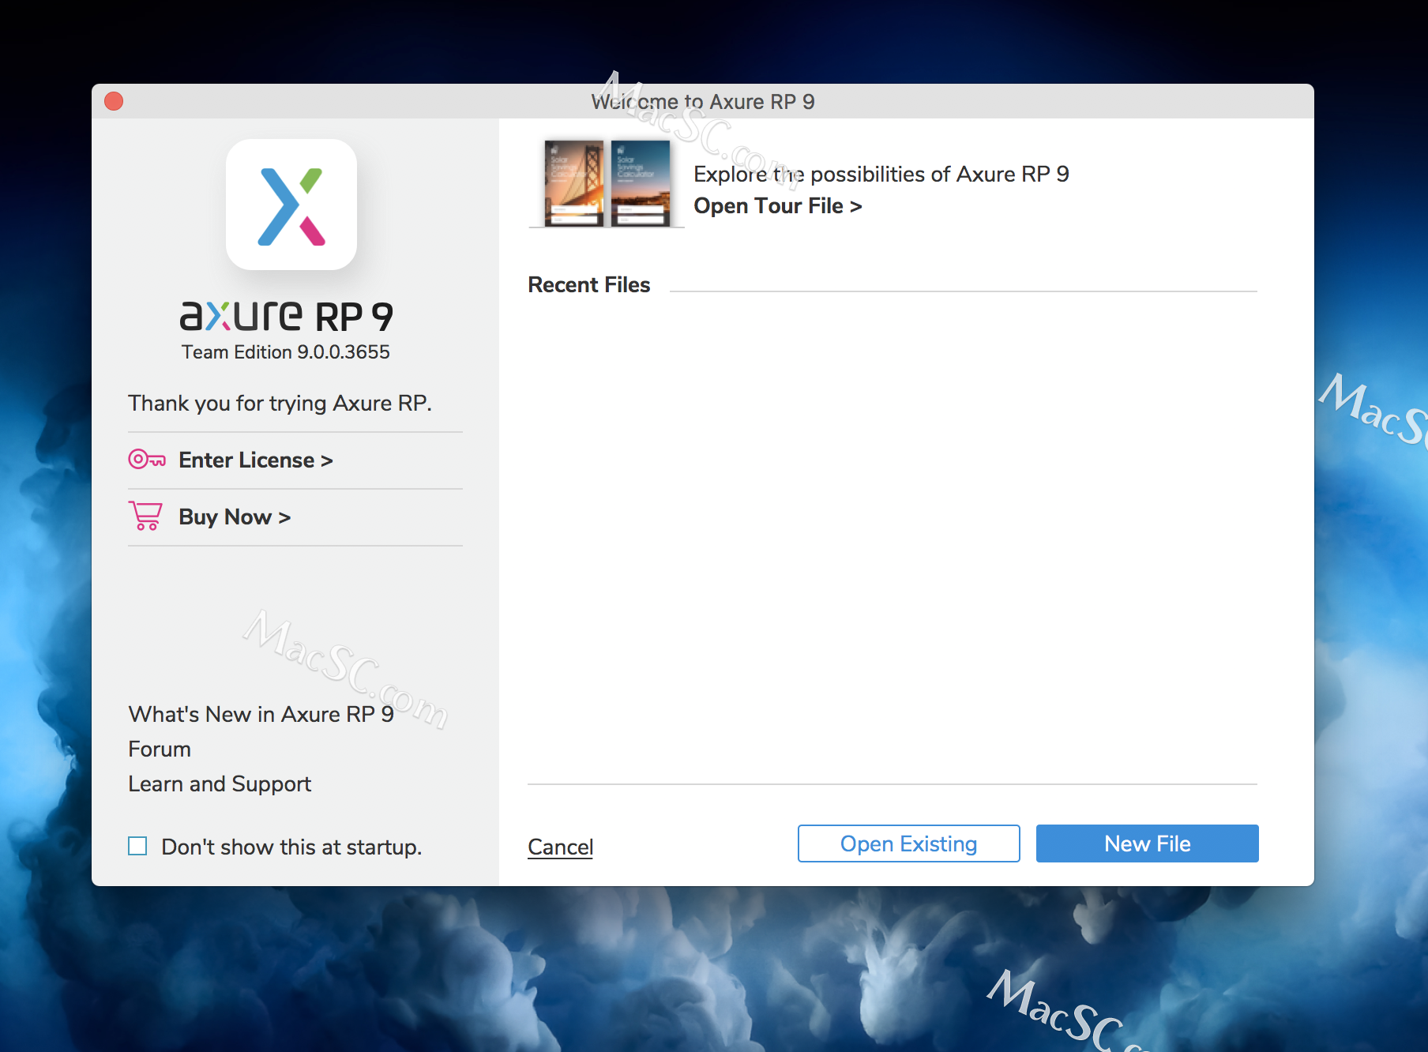Create a New File
Screen dimensions: 1428x1052
pos(1148,843)
